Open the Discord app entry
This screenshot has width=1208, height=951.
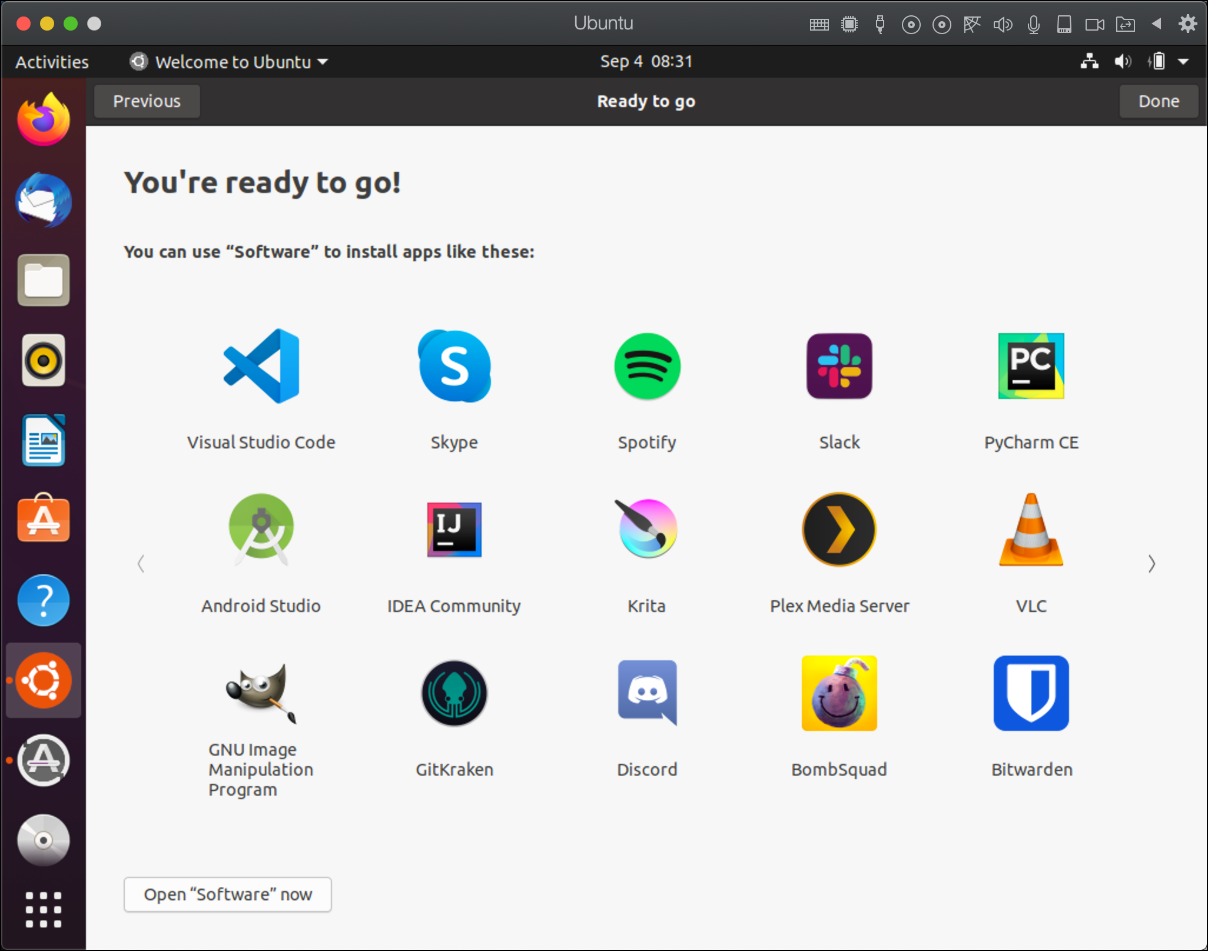coord(647,693)
